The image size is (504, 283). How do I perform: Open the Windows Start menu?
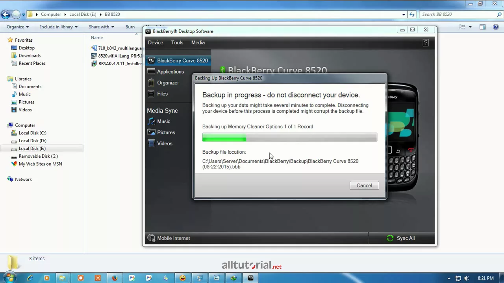point(9,278)
